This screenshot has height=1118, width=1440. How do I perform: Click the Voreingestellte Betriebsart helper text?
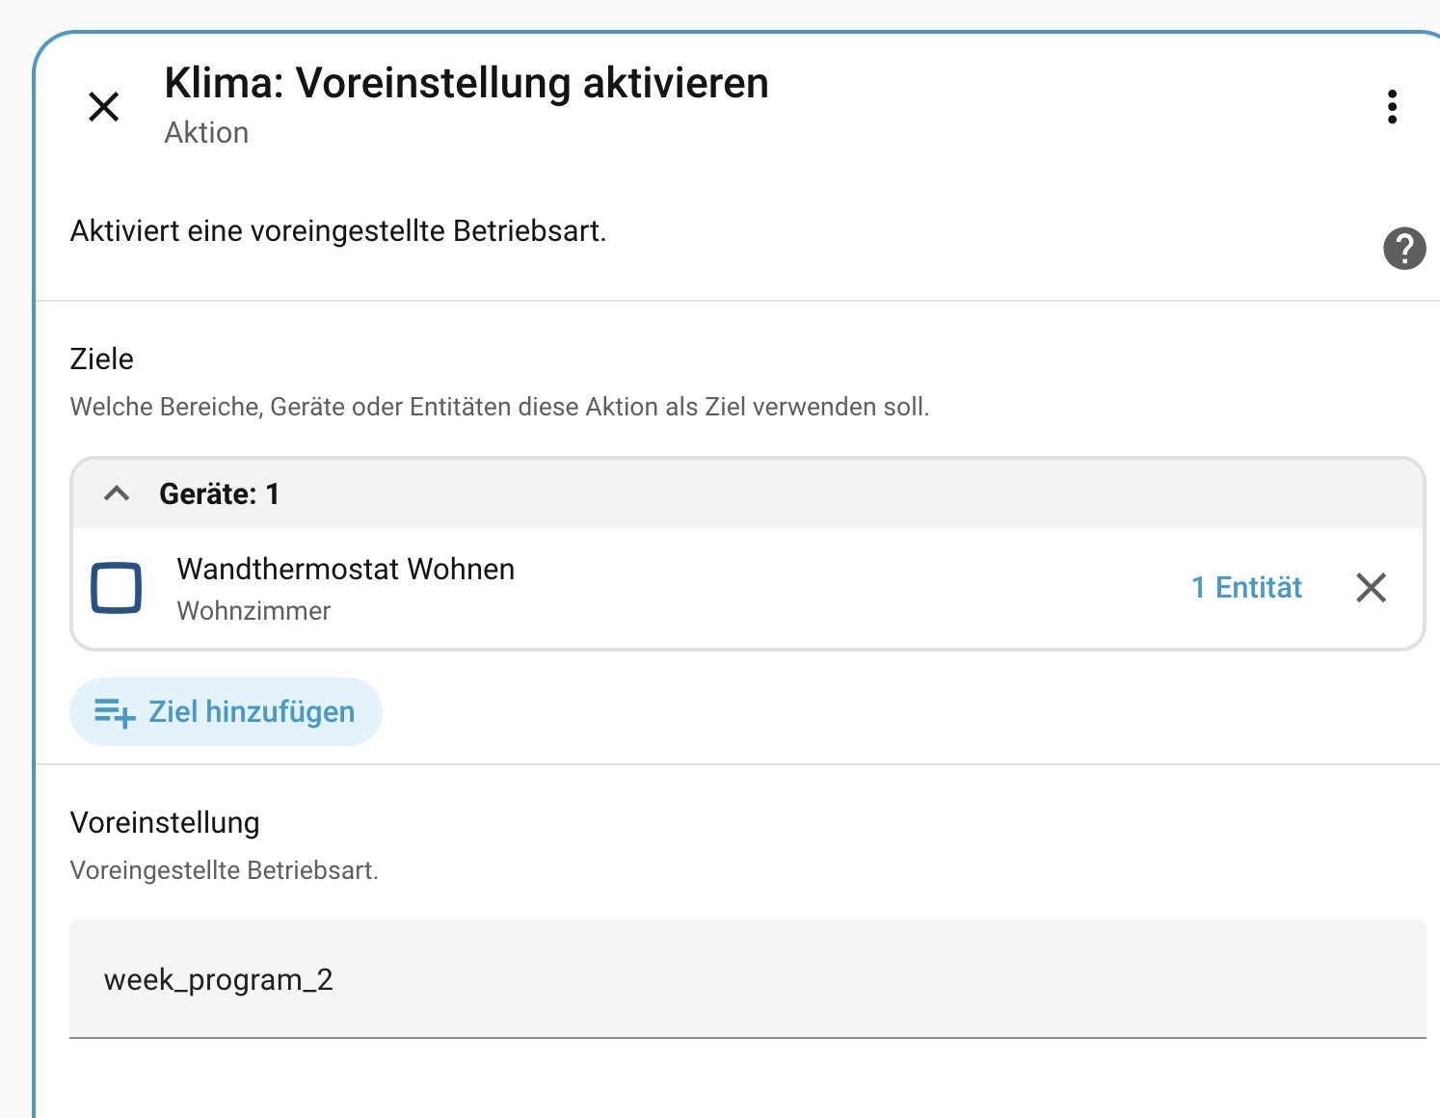pos(225,871)
